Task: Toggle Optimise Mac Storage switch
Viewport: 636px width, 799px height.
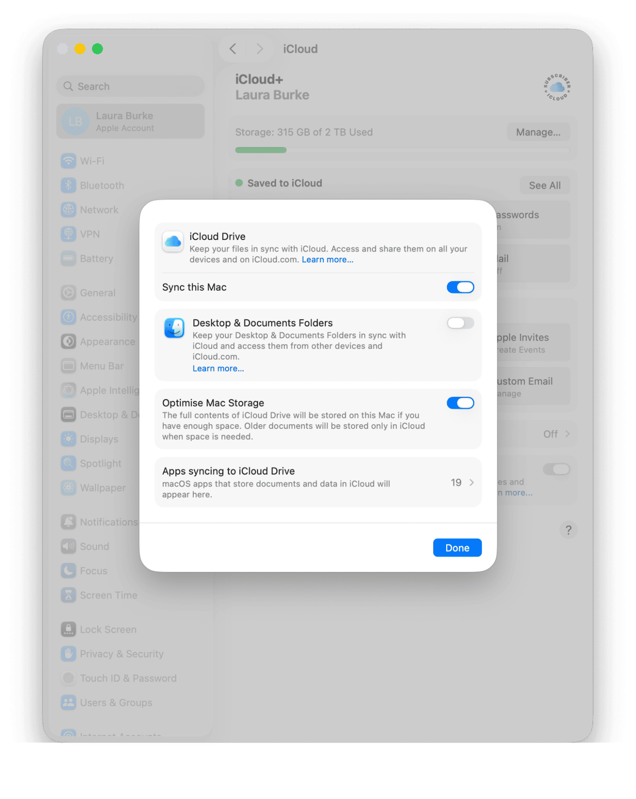Action: click(x=460, y=403)
